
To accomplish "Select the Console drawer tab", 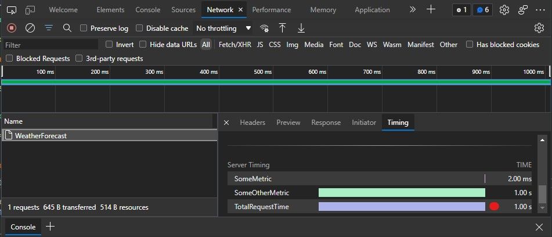I will tap(23, 227).
